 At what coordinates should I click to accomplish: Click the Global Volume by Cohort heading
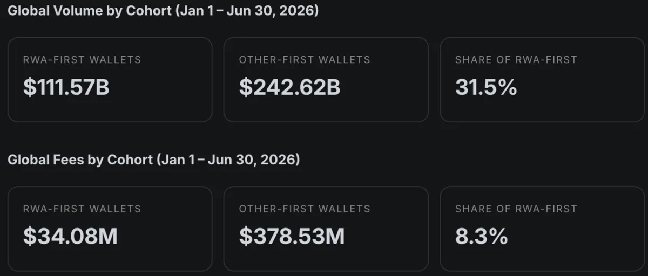pos(163,11)
